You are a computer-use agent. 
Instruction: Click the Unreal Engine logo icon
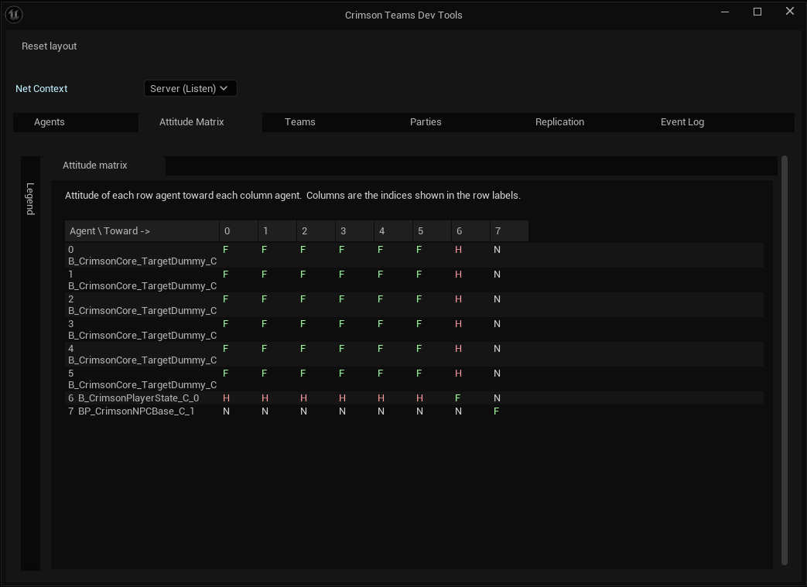(x=14, y=15)
